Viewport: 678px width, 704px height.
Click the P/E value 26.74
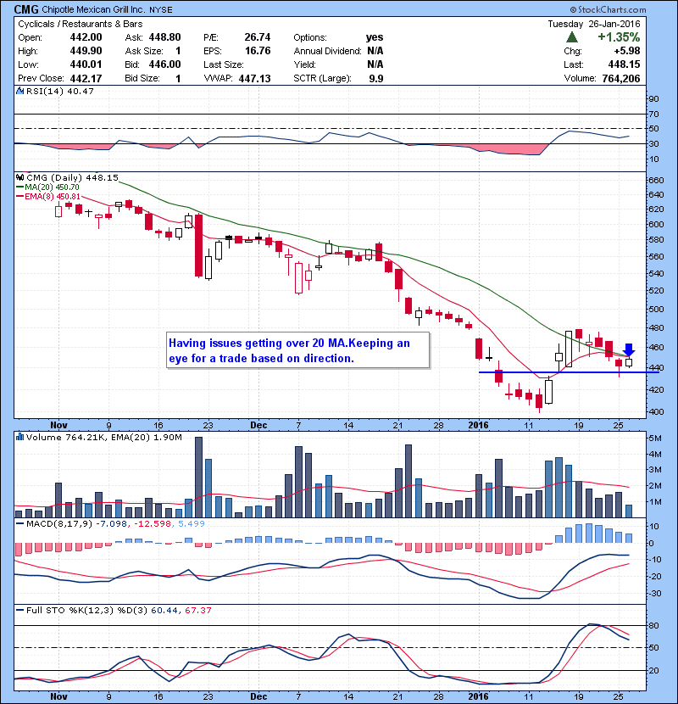click(x=258, y=37)
